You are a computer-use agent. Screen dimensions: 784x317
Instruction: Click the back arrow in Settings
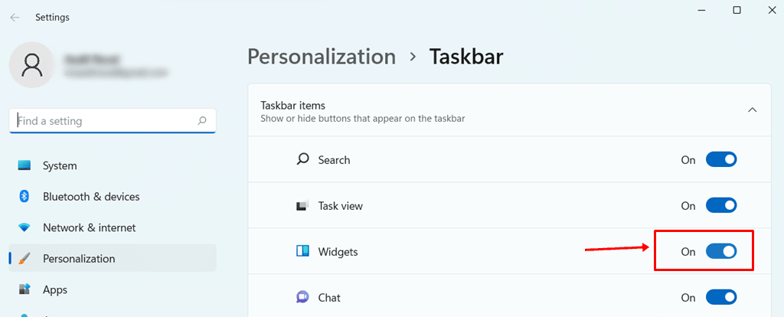coord(15,17)
